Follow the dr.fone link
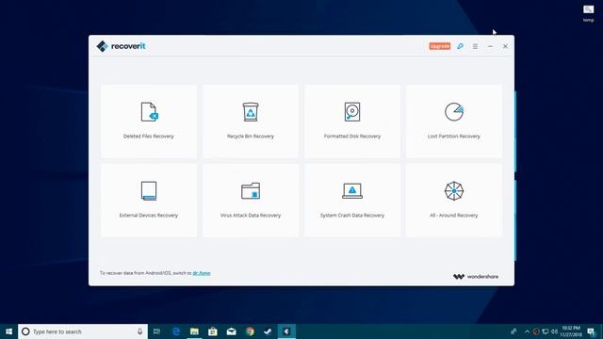 tap(202, 273)
